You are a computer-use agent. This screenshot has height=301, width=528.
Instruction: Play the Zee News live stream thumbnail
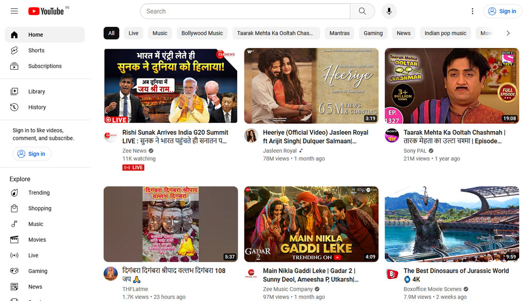coord(171,86)
